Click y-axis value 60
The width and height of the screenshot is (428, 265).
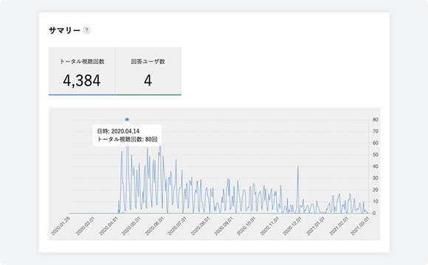click(x=376, y=143)
